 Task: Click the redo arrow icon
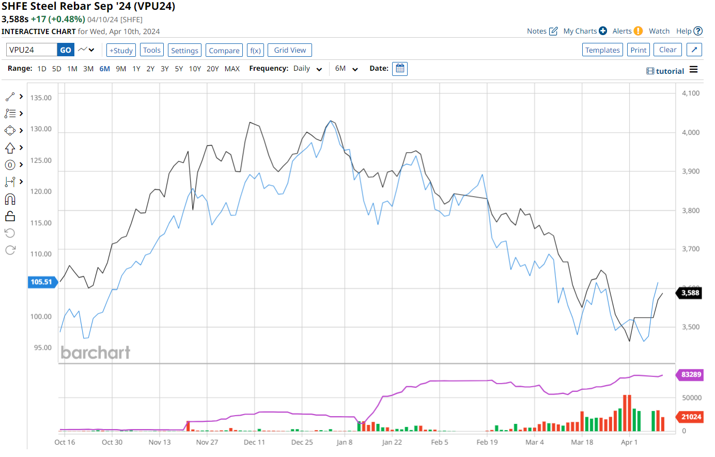click(x=10, y=250)
